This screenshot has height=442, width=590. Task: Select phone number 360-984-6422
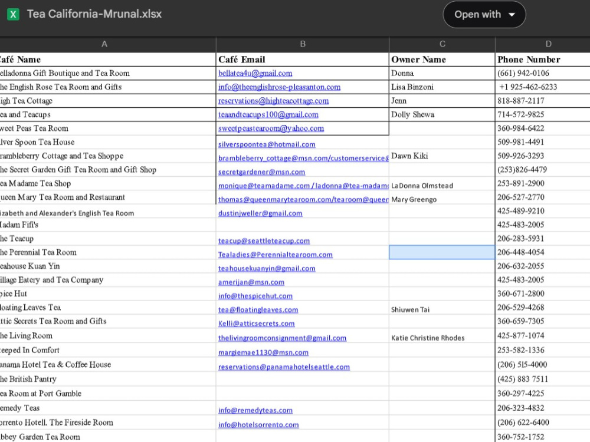coord(543,128)
